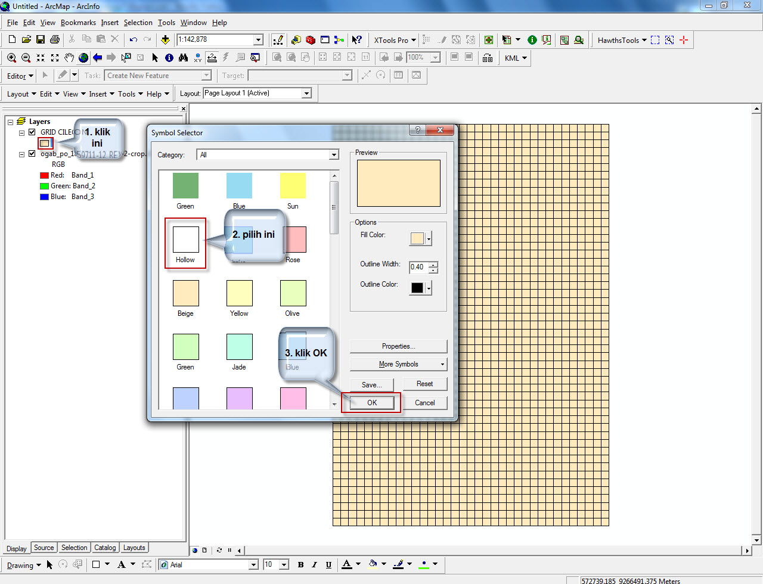This screenshot has height=584, width=763.
Task: Click the More Symbols button
Action: (x=398, y=364)
